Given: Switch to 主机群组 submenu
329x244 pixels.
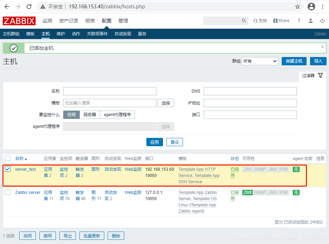Looking at the screenshot, I should 11,34.
